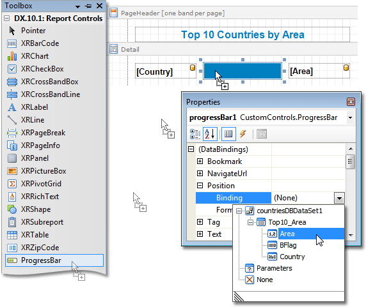Screen dimensions: 366x307
Task: Click the Categorized view icon in Properties
Action: click(195, 134)
